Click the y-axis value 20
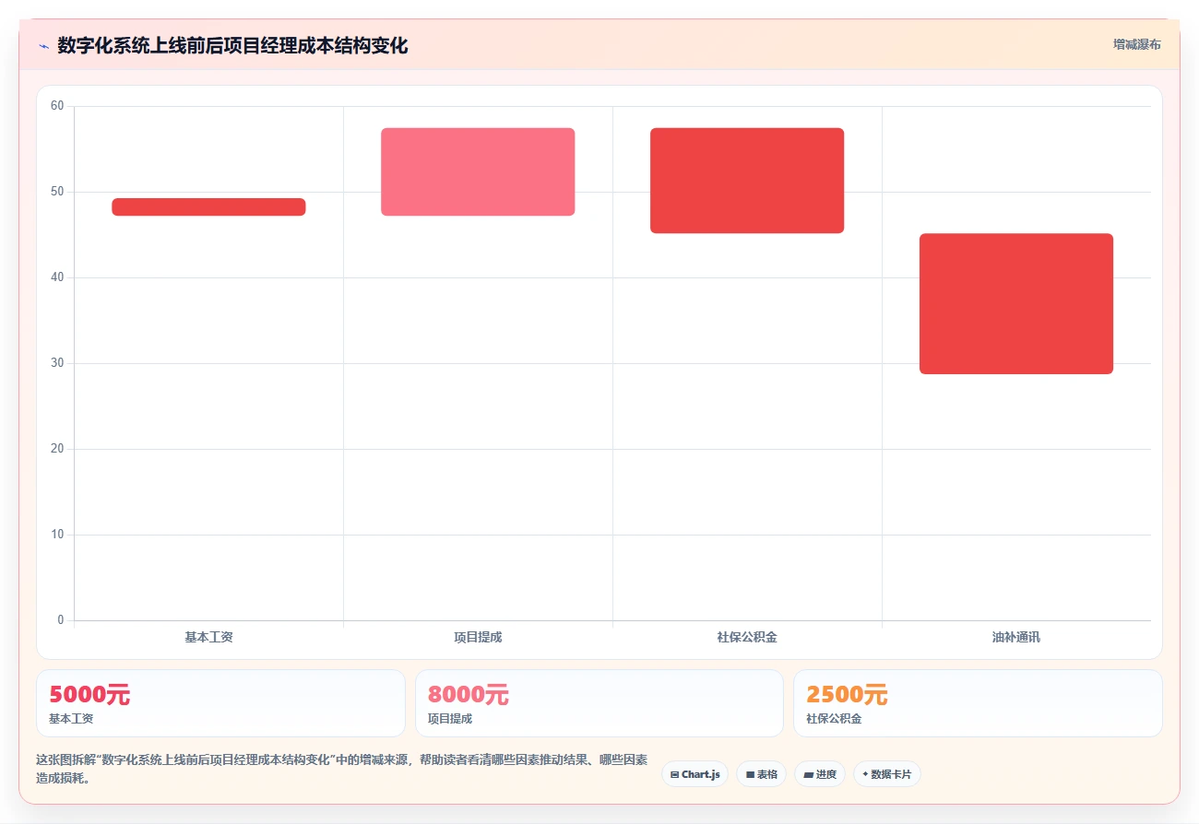This screenshot has height=824, width=1199. [57, 449]
